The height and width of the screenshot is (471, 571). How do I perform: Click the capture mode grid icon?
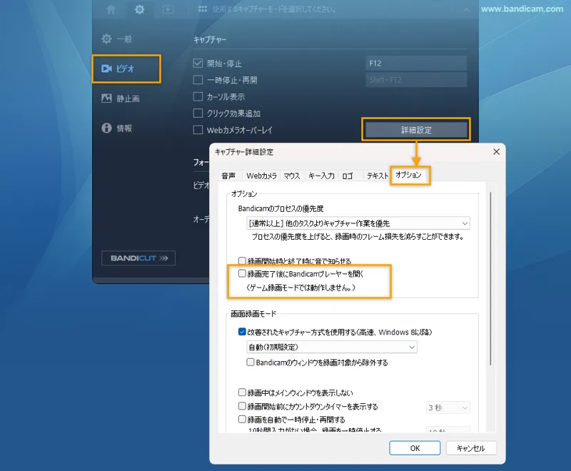tap(203, 9)
